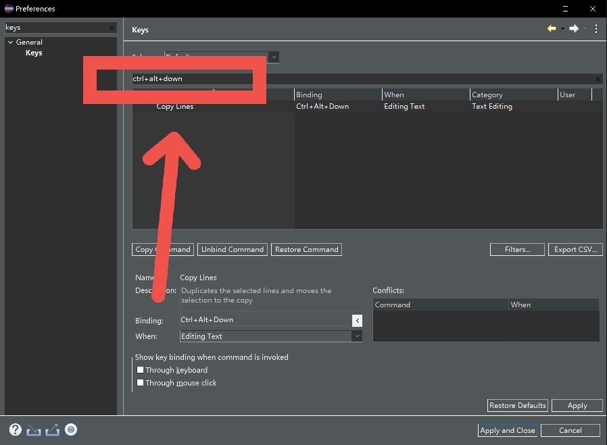Apply and Close the preferences

tap(507, 430)
